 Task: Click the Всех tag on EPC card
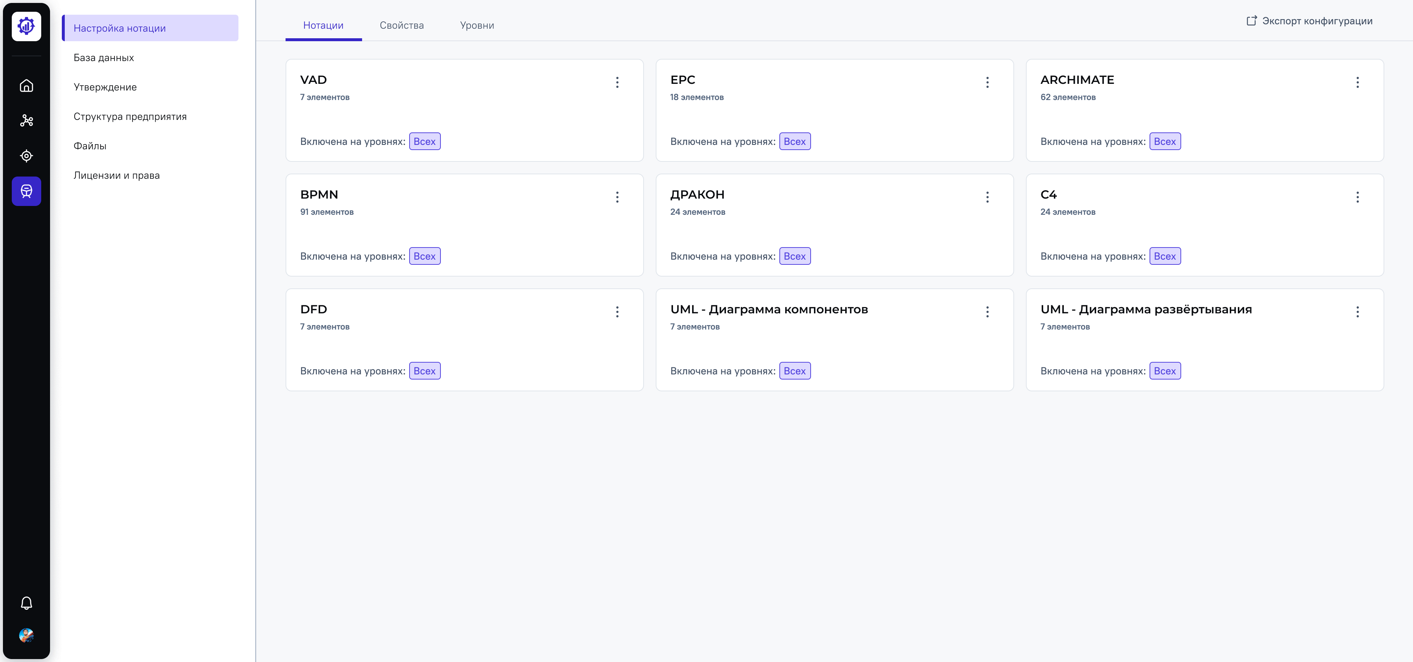pyautogui.click(x=794, y=141)
